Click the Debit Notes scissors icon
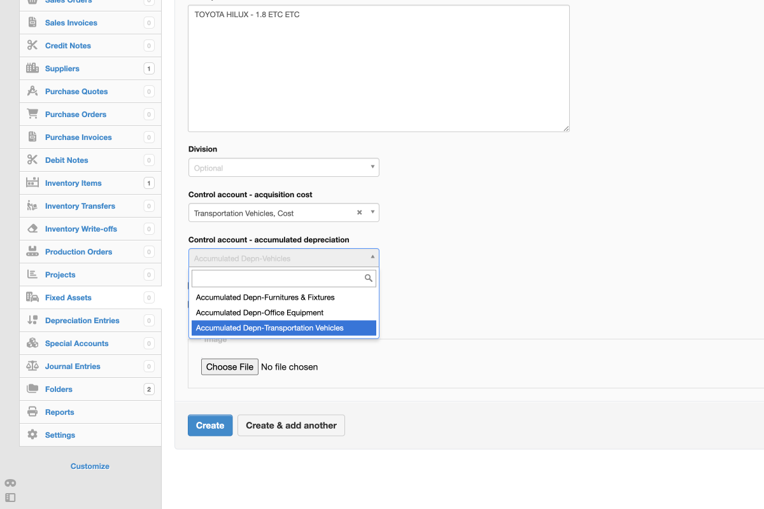 click(x=32, y=160)
